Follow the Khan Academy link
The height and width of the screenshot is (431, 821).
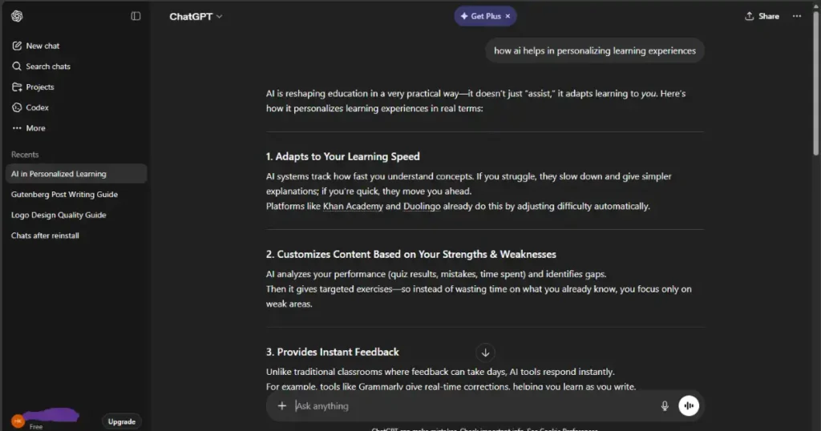tap(353, 206)
